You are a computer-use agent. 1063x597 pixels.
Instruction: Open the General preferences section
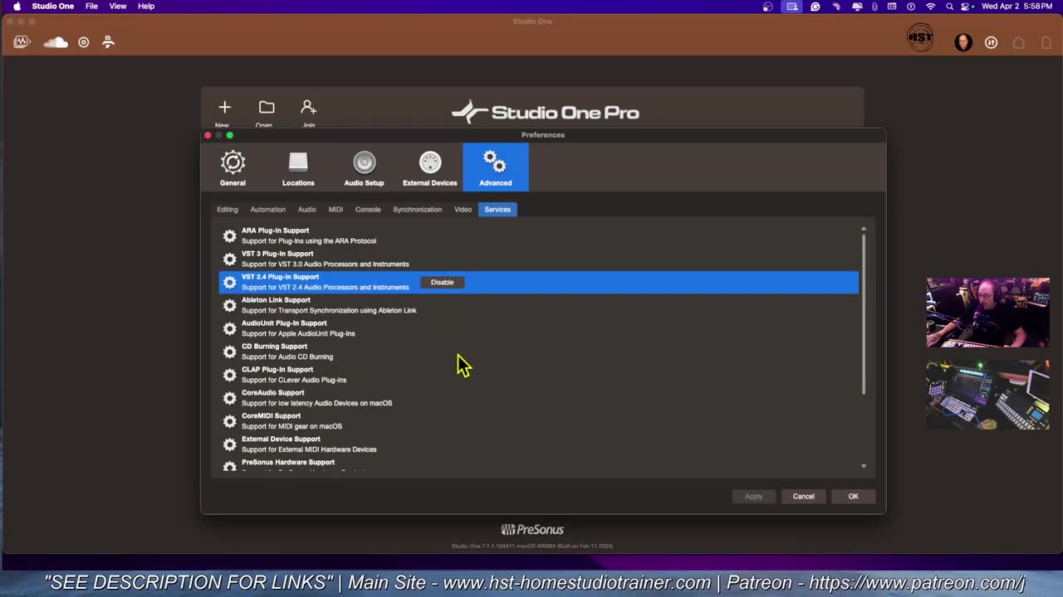(233, 167)
